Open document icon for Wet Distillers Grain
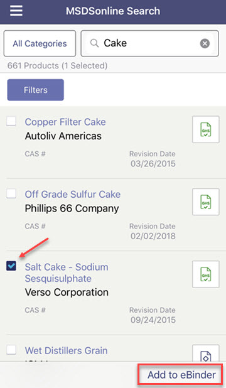Image resolution: width=226 pixels, height=388 pixels. pos(206,354)
